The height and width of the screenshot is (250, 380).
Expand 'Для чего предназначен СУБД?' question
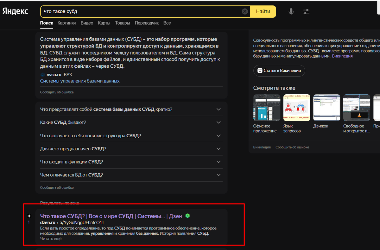tap(131, 149)
